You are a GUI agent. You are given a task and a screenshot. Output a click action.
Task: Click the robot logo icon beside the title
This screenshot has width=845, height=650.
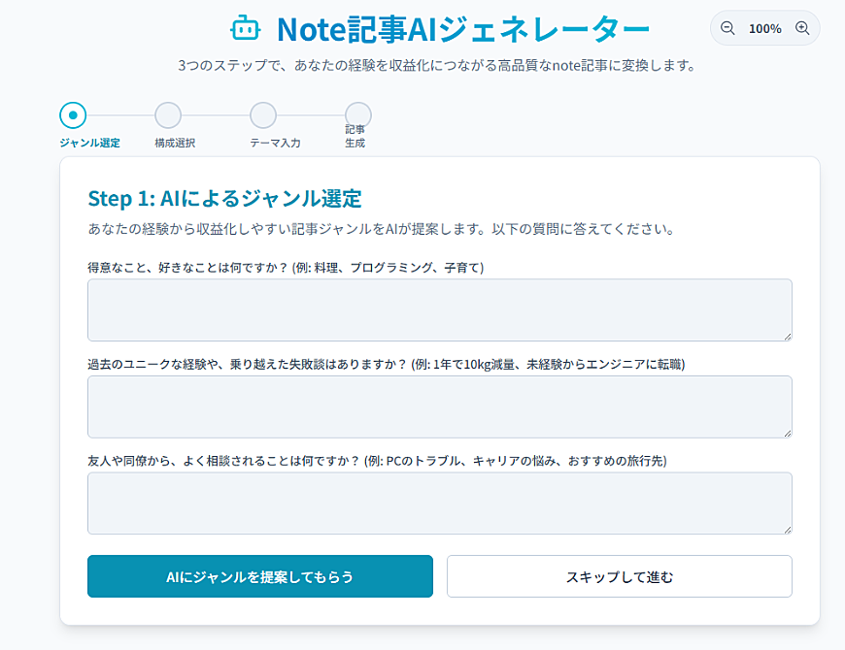[x=246, y=28]
